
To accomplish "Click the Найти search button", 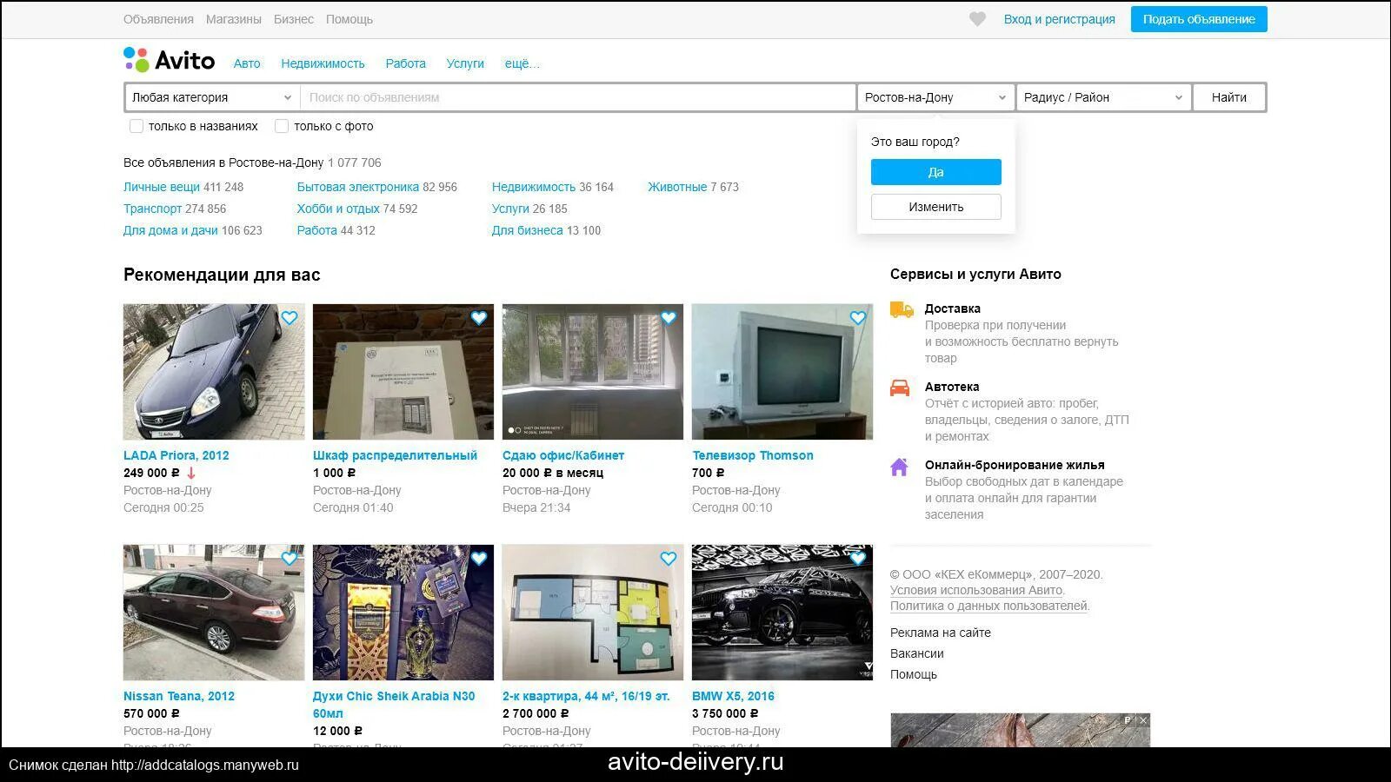I will [x=1229, y=97].
